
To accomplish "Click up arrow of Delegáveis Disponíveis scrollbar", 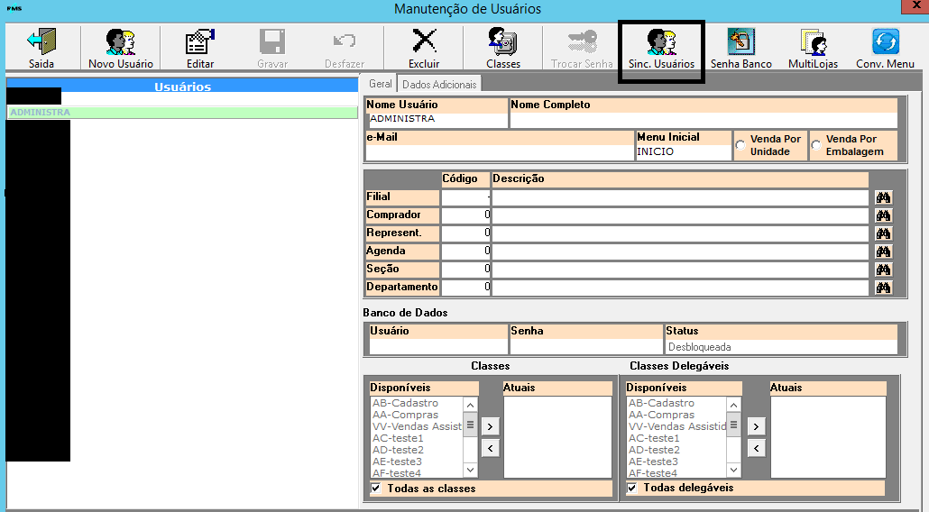I will pos(733,405).
